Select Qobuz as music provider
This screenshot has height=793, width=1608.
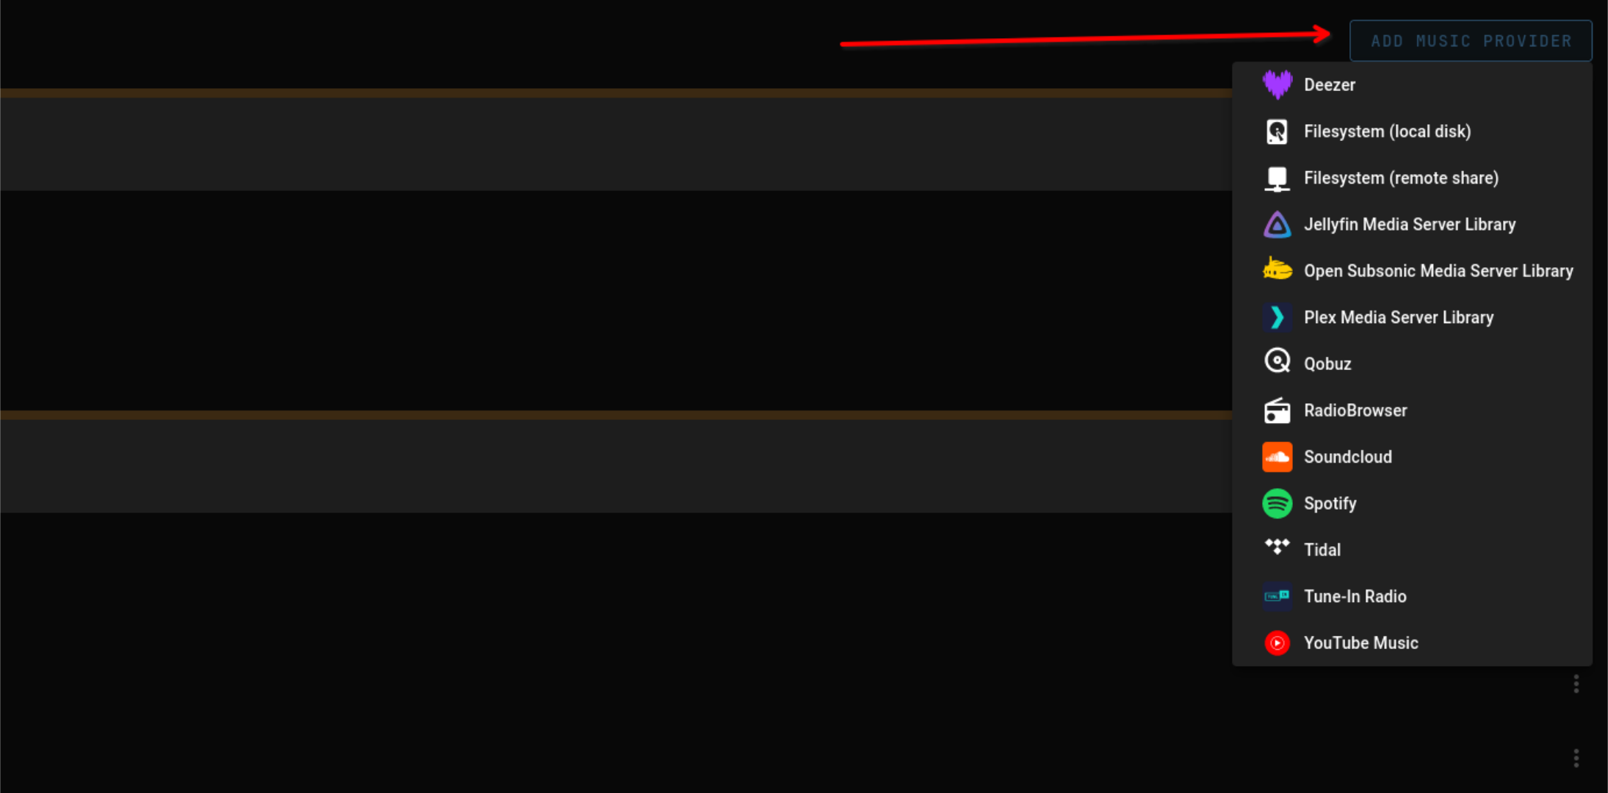1327,363
